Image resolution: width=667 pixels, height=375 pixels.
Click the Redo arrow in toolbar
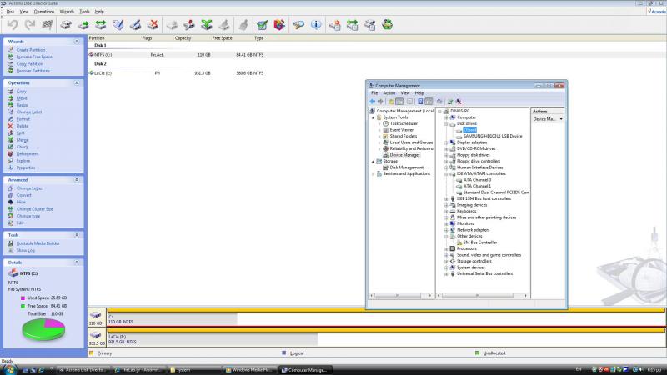point(29,25)
